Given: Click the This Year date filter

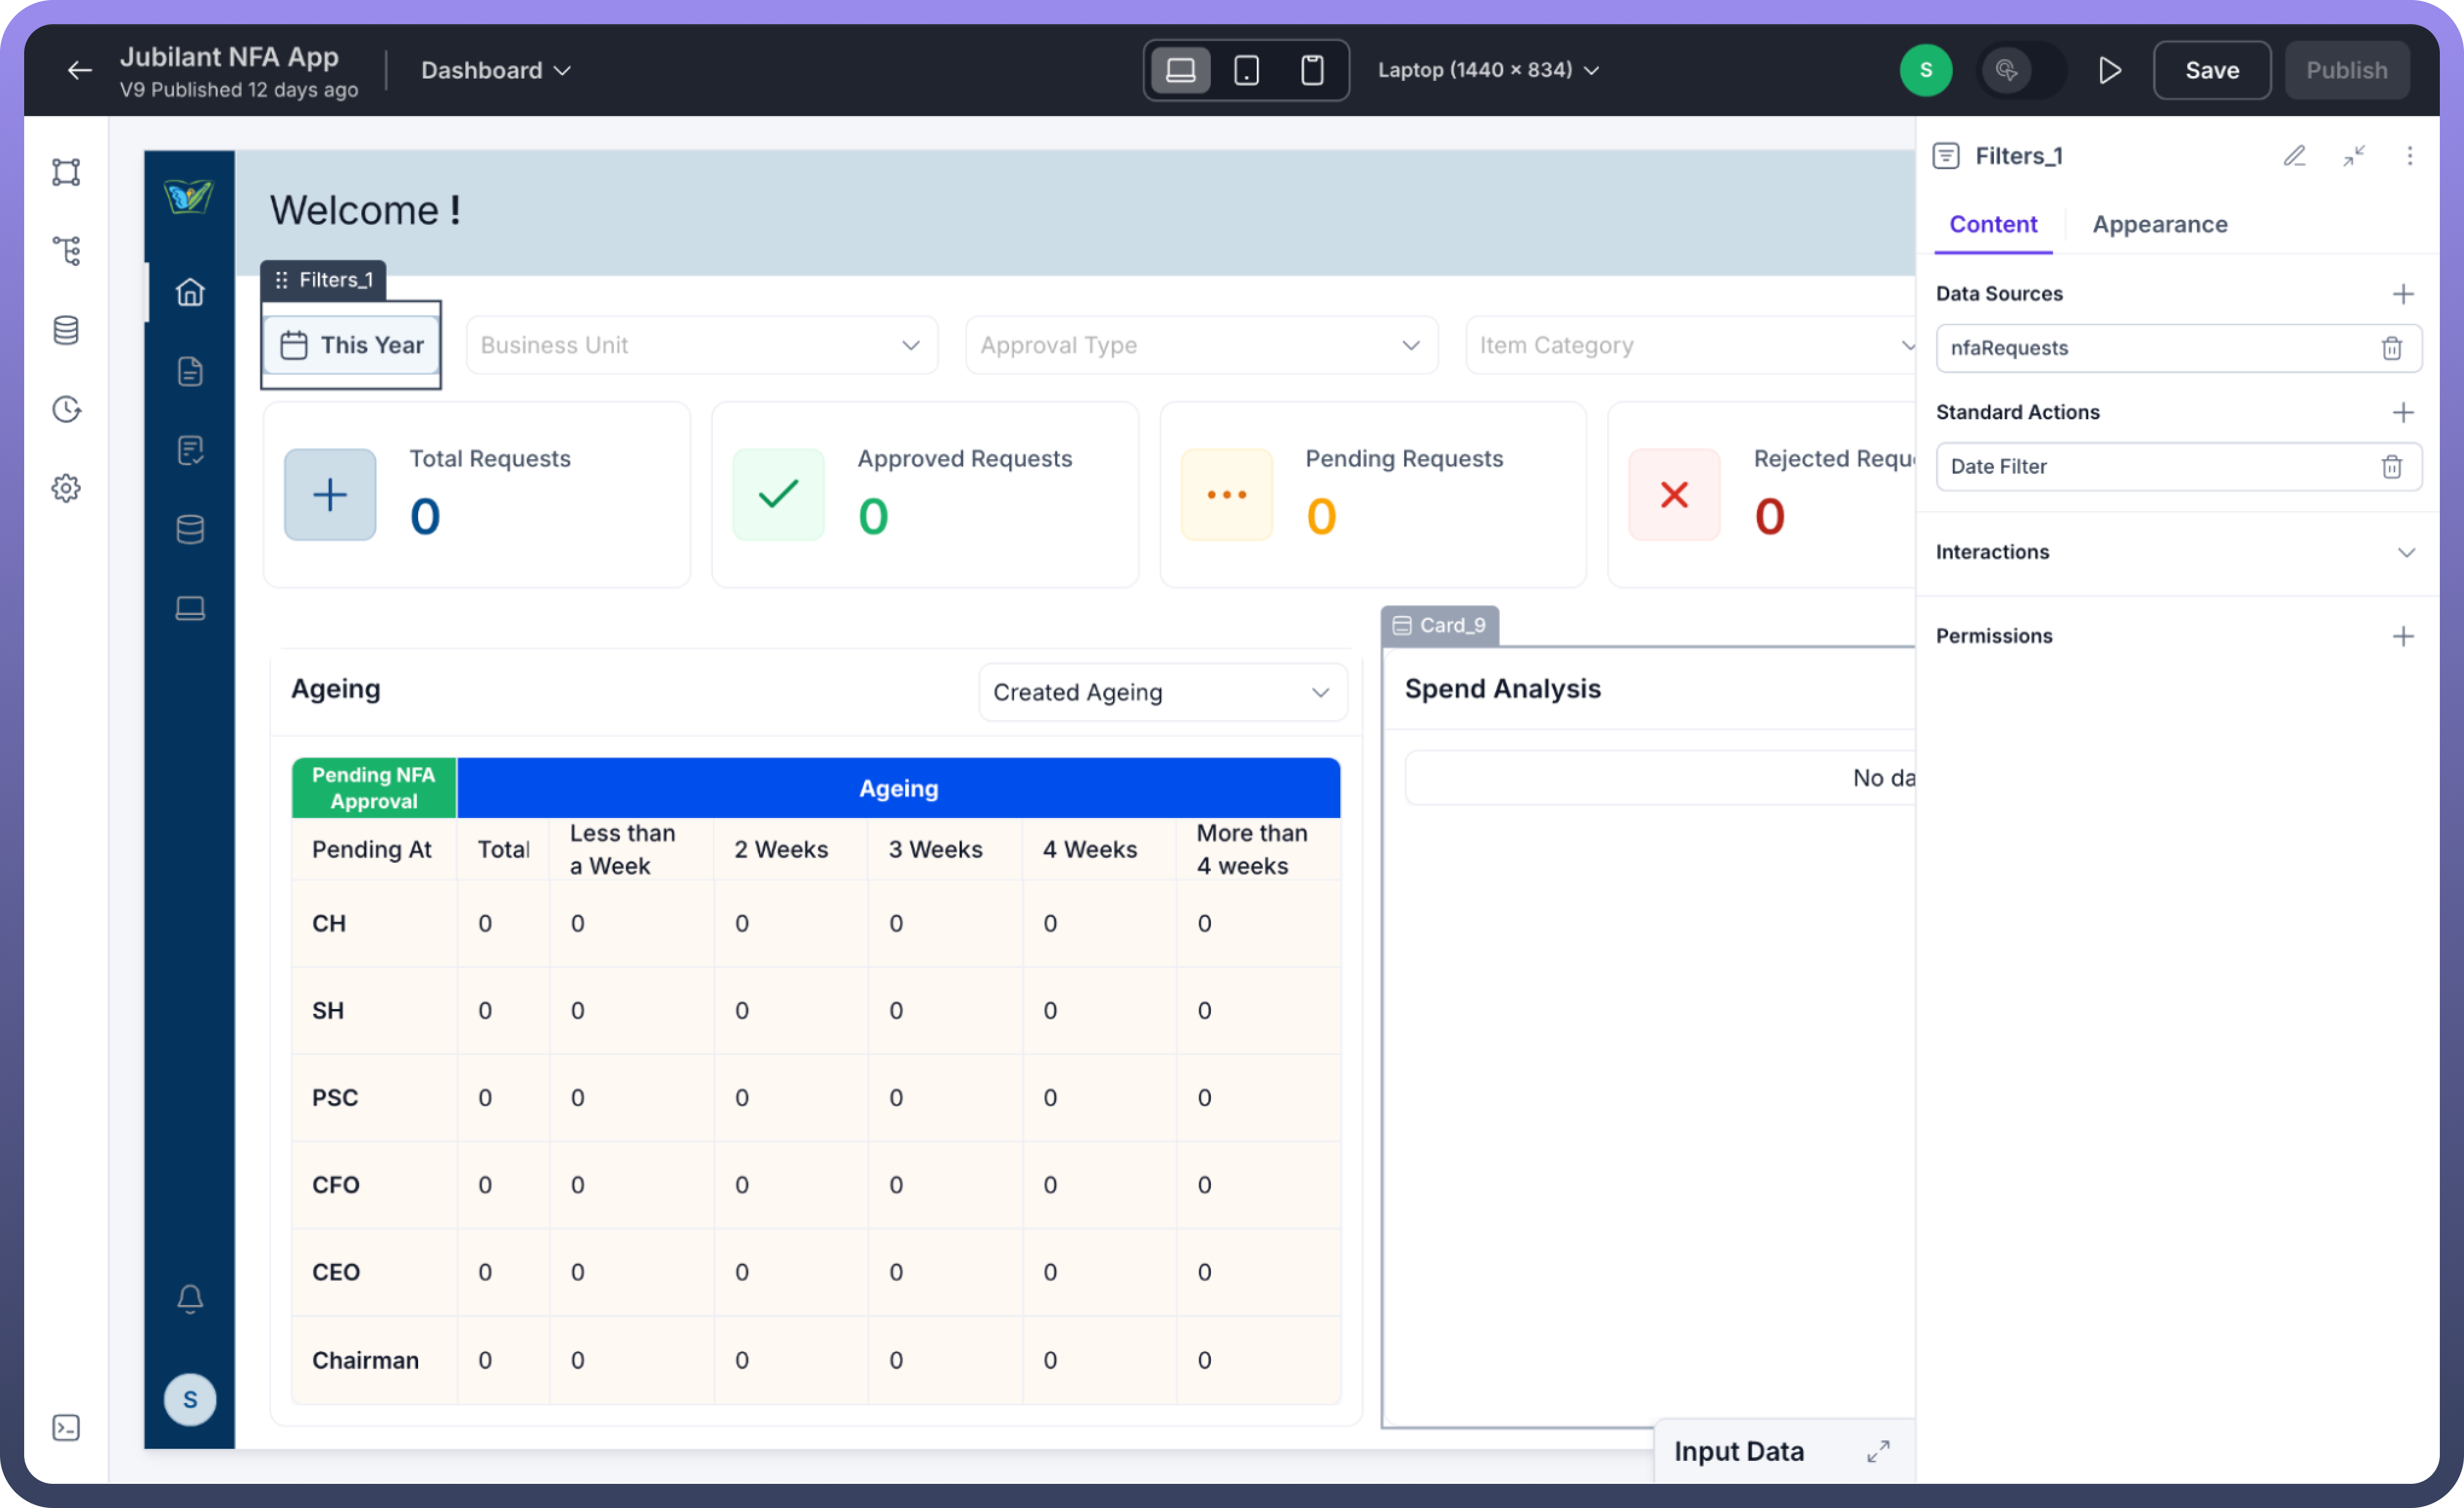Looking at the screenshot, I should pyautogui.click(x=352, y=345).
